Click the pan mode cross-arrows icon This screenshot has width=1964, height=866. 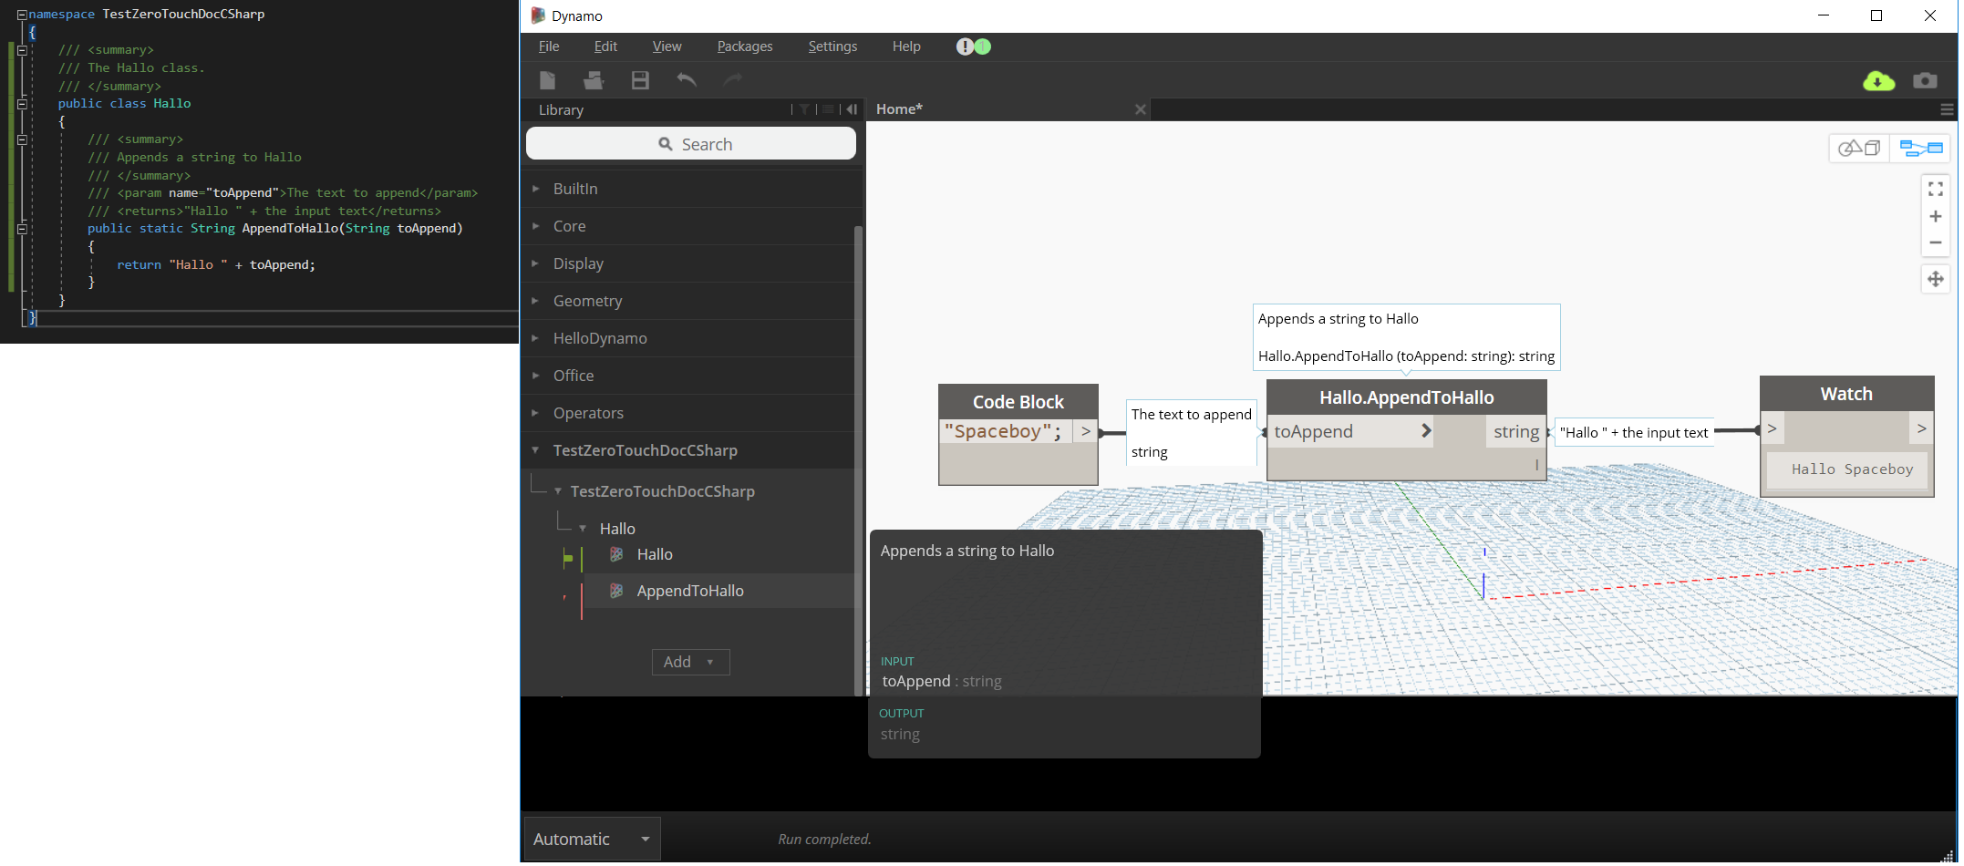click(x=1936, y=279)
